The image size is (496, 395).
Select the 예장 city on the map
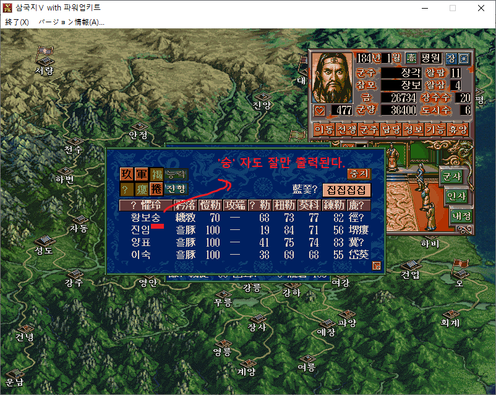[x=327, y=323]
